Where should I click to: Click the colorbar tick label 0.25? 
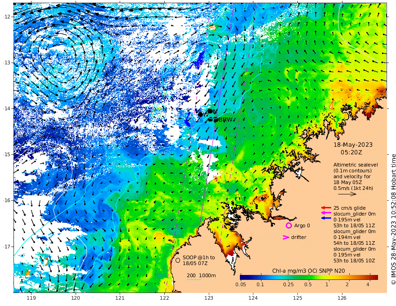[288, 284]
